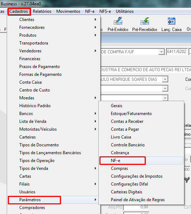Select Compradores menu entry
Viewport: 191px width, 214px height.
click(x=54, y=208)
